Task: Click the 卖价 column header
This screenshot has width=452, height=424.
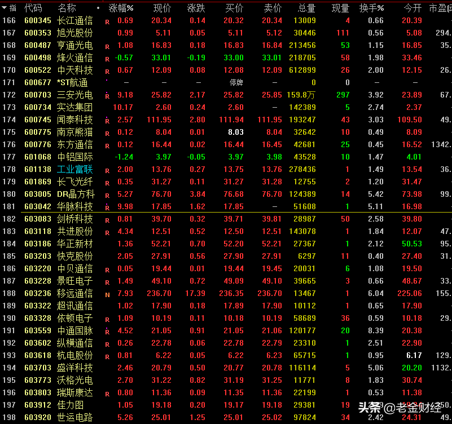Action: pyautogui.click(x=273, y=8)
